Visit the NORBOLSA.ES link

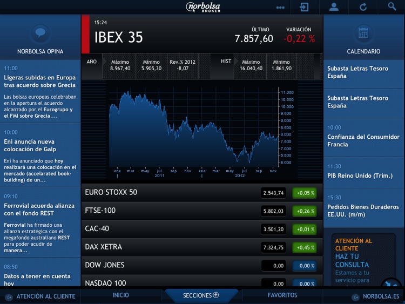coord(381,296)
